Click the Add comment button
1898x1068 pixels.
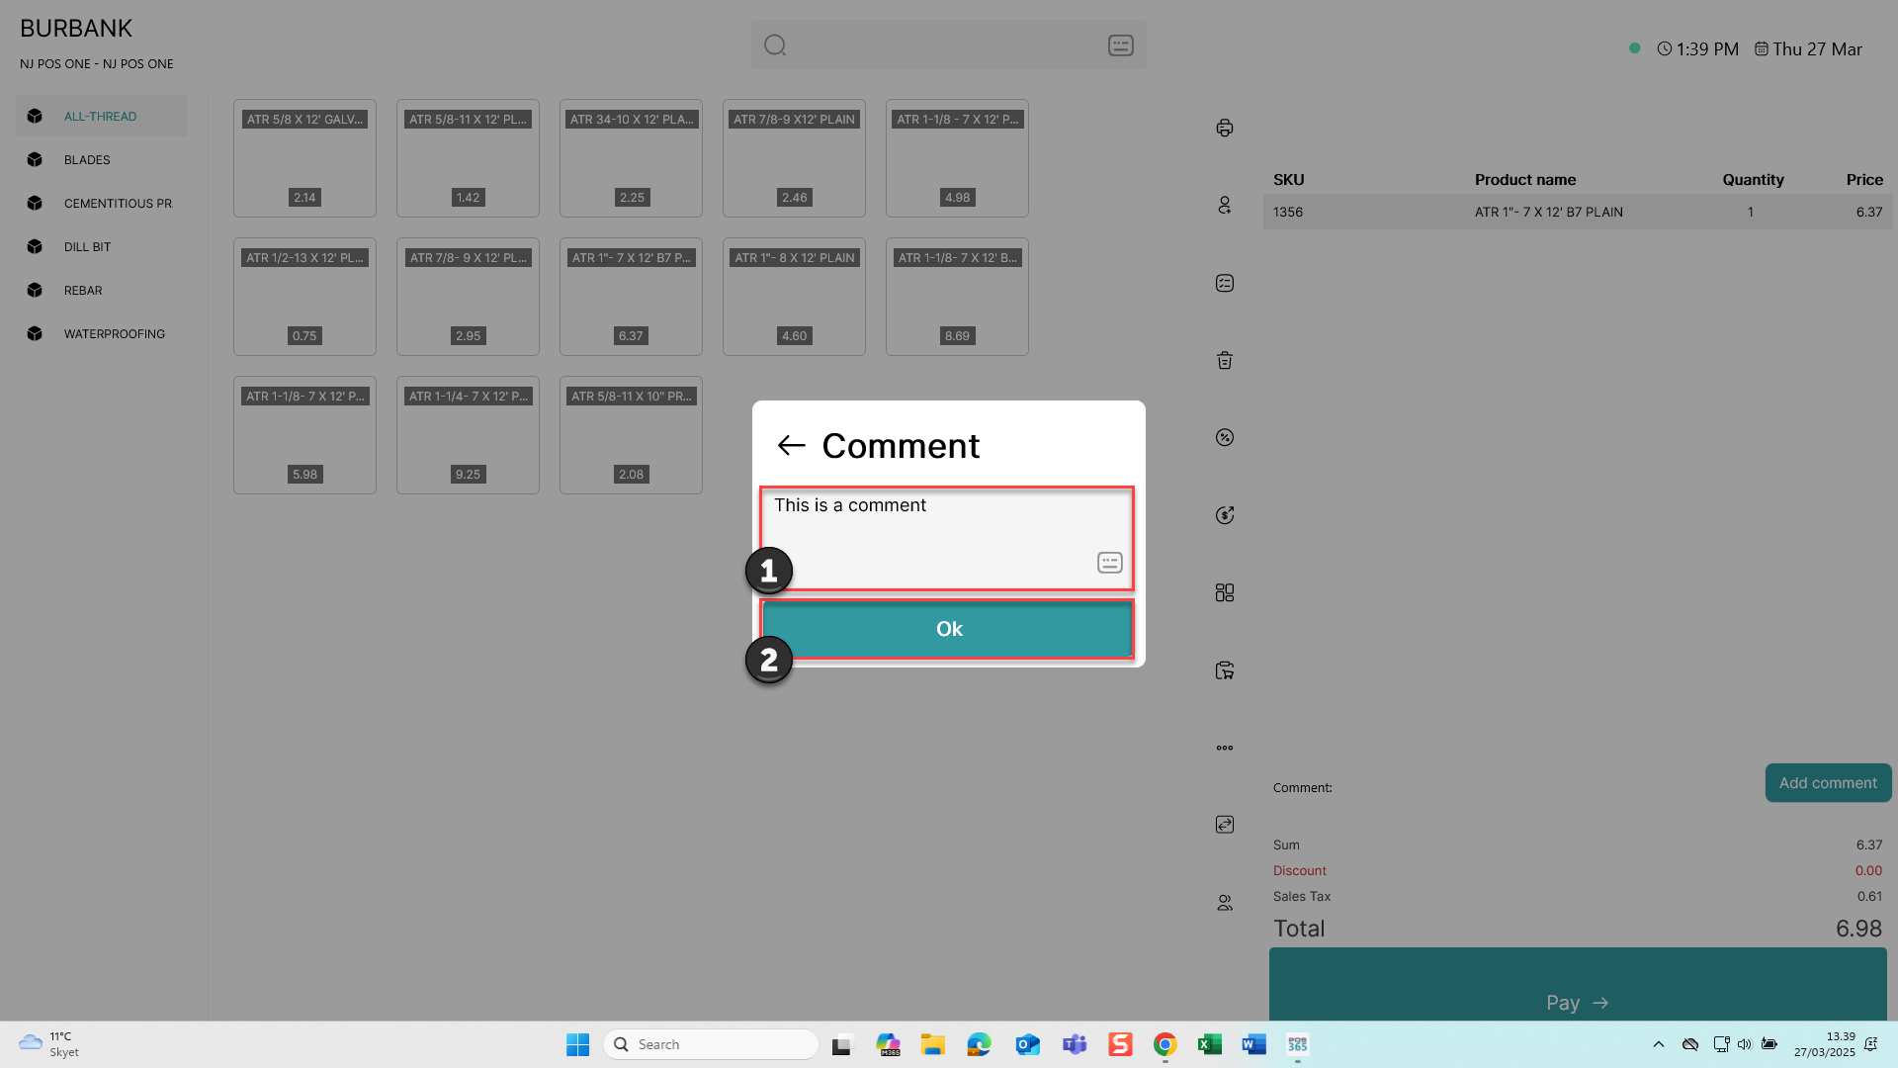click(x=1828, y=783)
